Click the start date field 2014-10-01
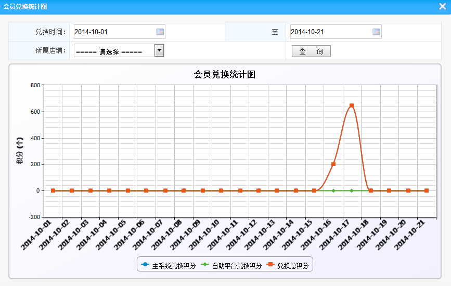This screenshot has width=451, height=286. 114,32
